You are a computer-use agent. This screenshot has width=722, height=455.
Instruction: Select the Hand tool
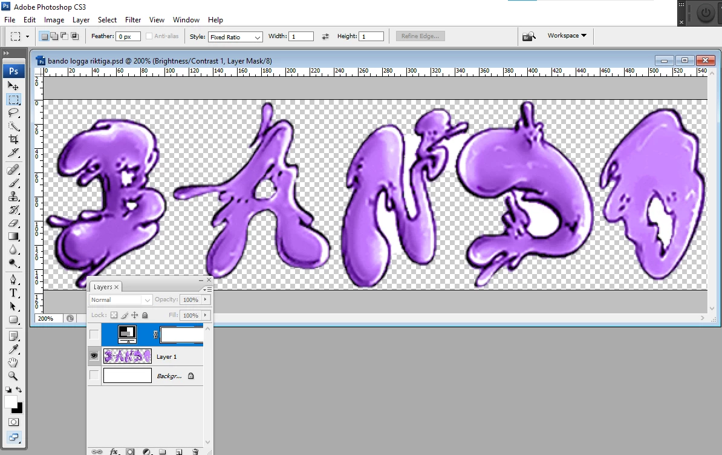click(13, 362)
